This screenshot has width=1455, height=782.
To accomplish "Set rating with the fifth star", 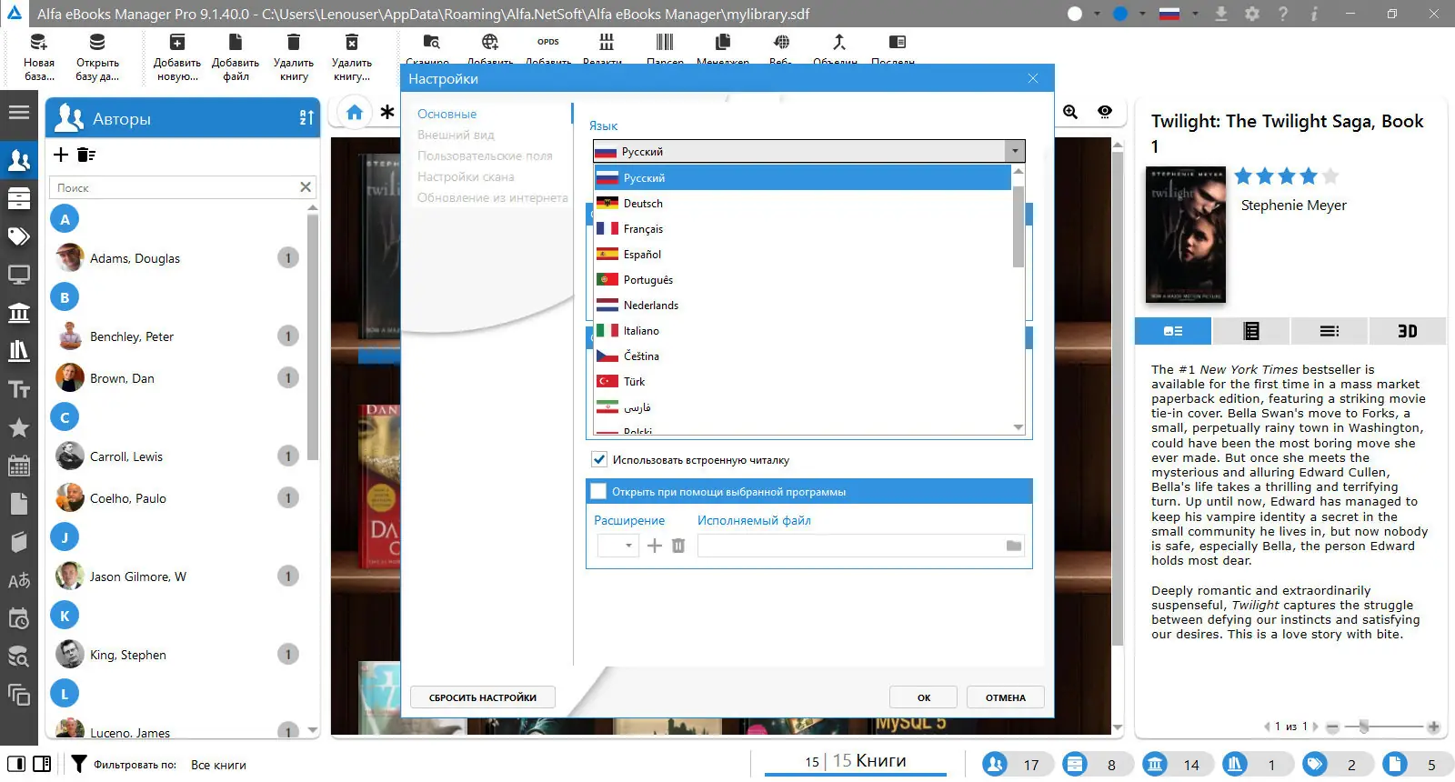I will pyautogui.click(x=1330, y=176).
